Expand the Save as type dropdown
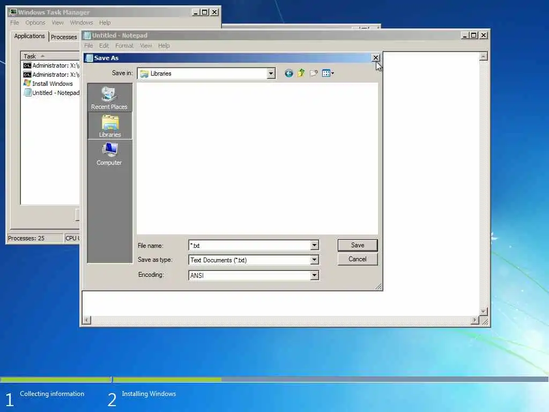Image resolution: width=549 pixels, height=412 pixels. click(x=314, y=260)
